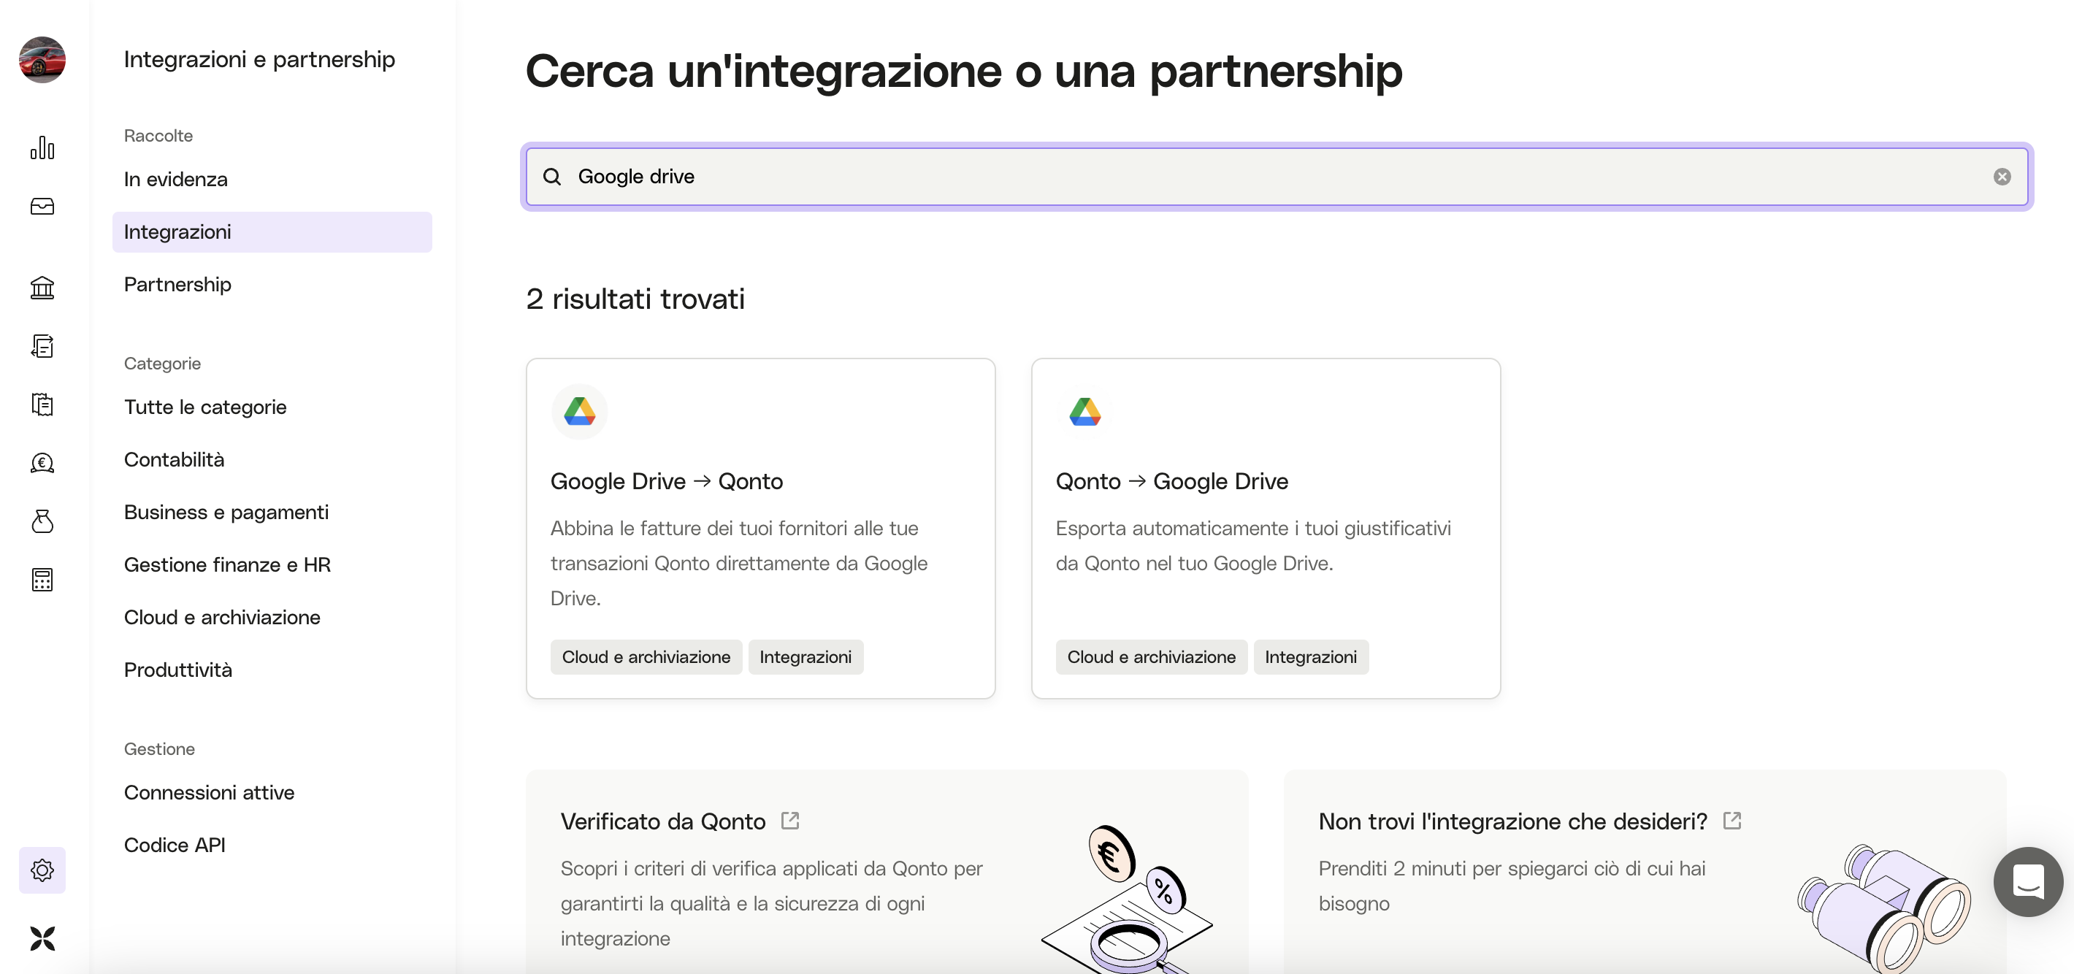Viewport: 2074px width, 974px height.
Task: Open the dashboard bar chart icon
Action: pos(42,148)
